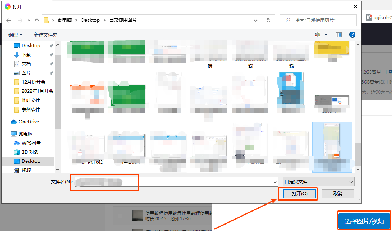The image size is (392, 231).
Task: Go up one folder level
Action: point(37,21)
